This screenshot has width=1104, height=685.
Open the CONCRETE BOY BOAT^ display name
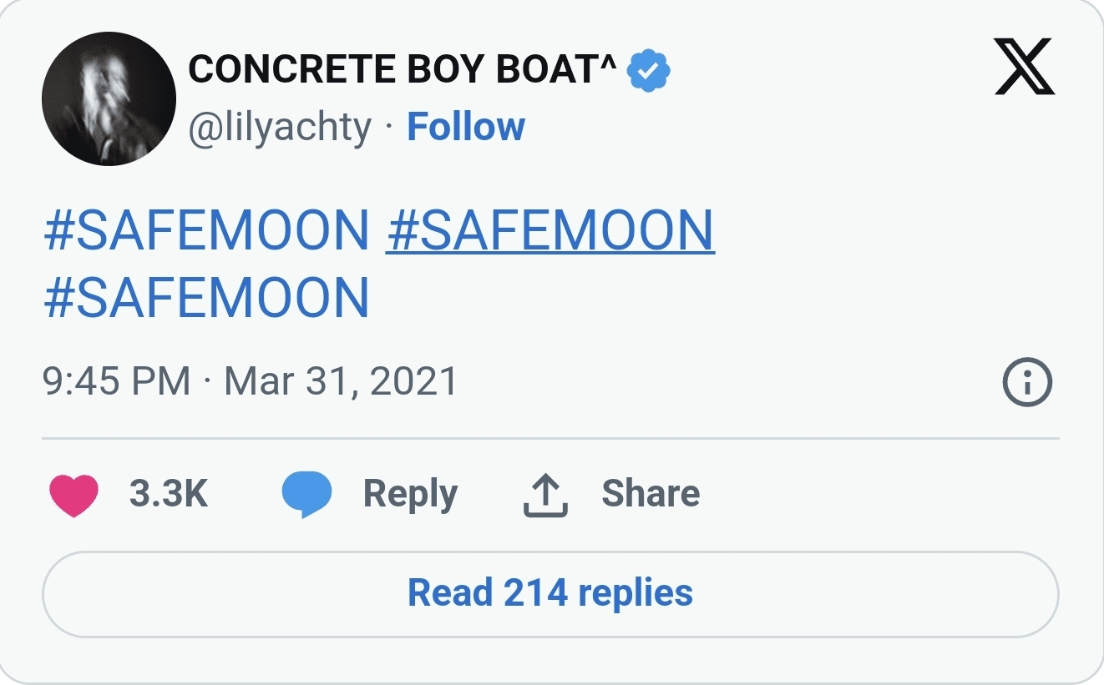(402, 70)
